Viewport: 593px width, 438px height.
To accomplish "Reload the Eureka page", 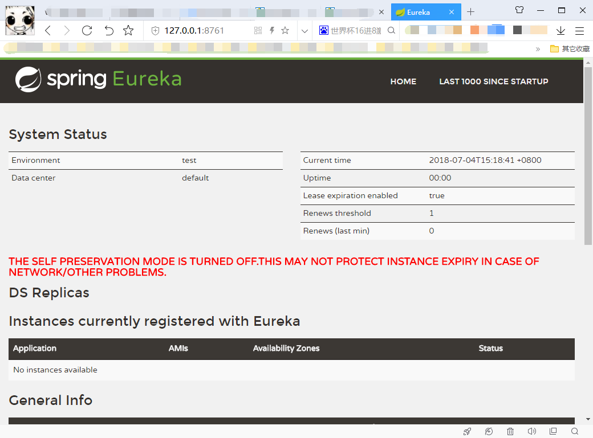I will (x=87, y=30).
